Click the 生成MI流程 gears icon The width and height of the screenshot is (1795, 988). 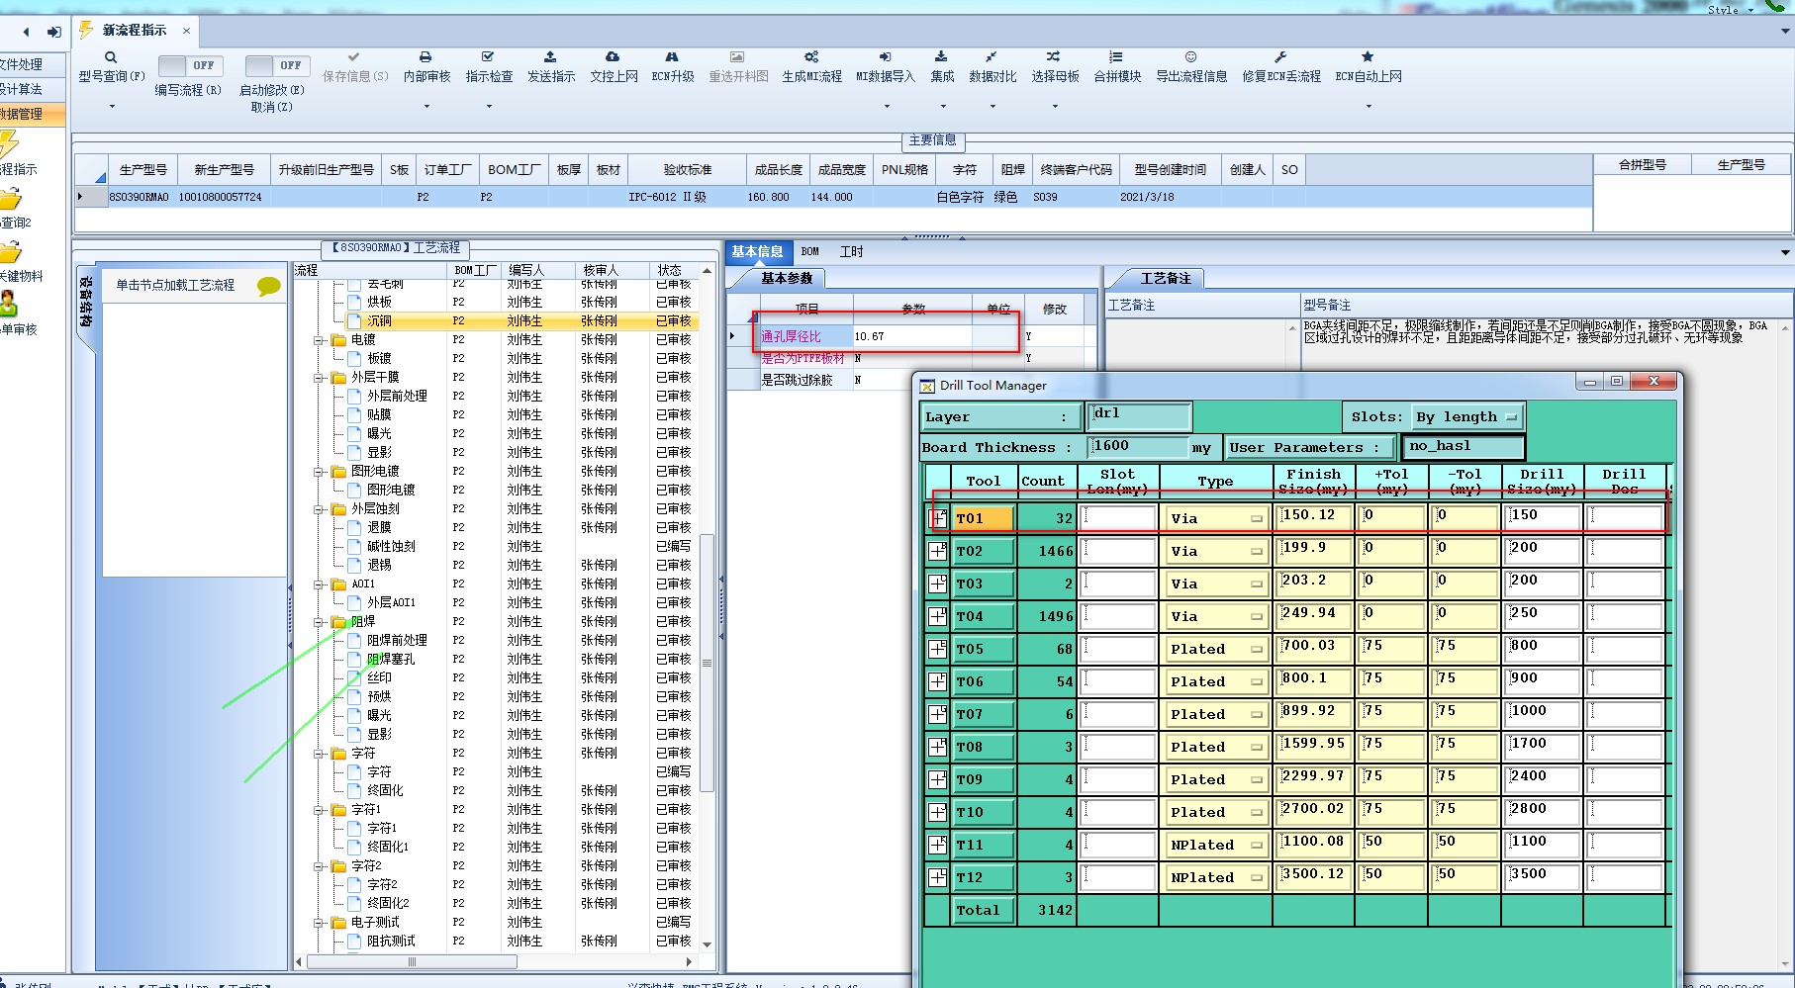pyautogui.click(x=811, y=57)
